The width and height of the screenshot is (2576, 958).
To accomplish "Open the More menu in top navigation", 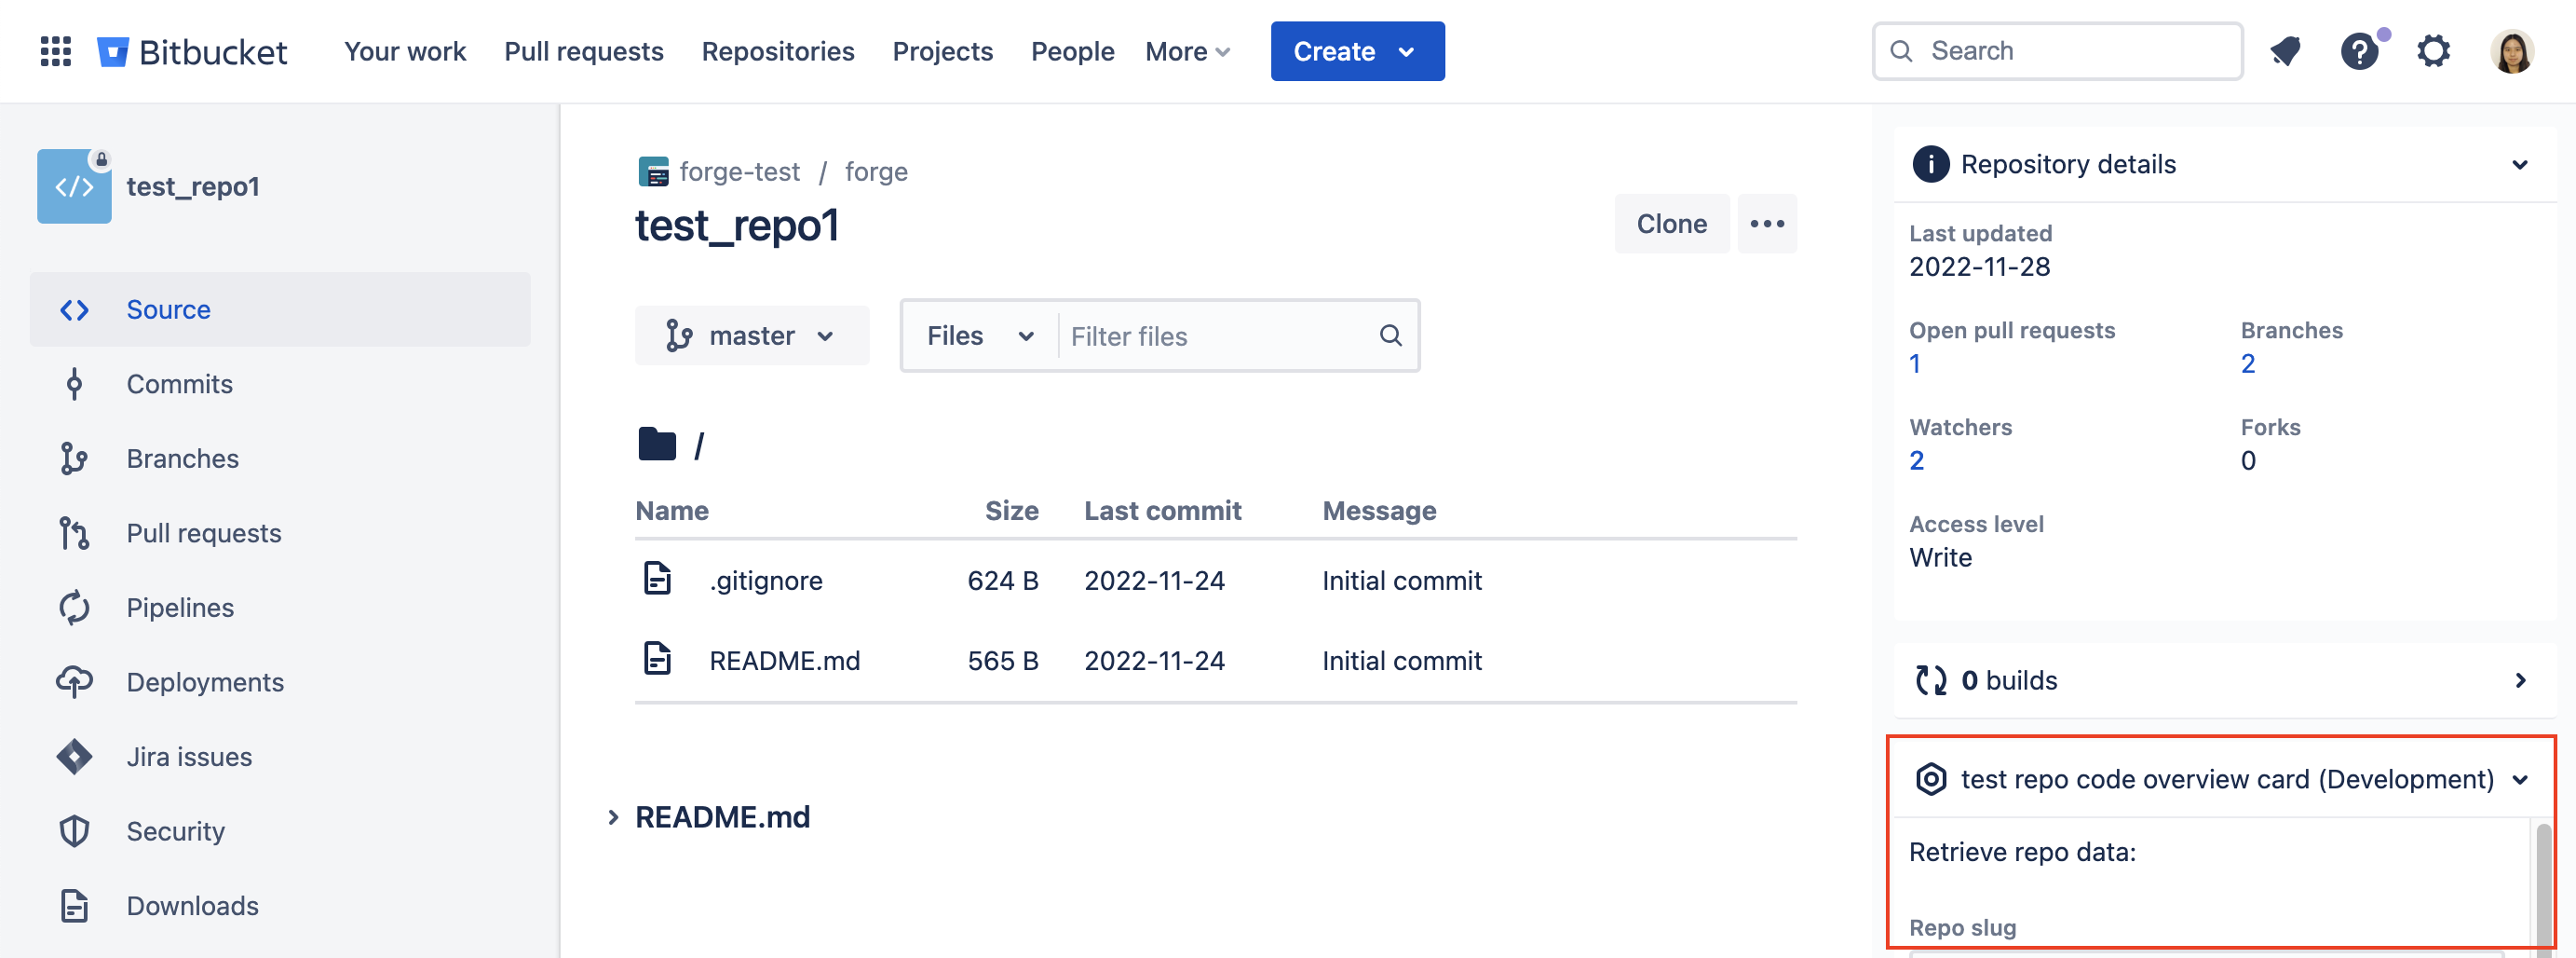I will click(1187, 51).
